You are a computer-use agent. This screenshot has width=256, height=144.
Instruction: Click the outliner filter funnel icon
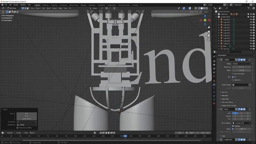point(249,8)
